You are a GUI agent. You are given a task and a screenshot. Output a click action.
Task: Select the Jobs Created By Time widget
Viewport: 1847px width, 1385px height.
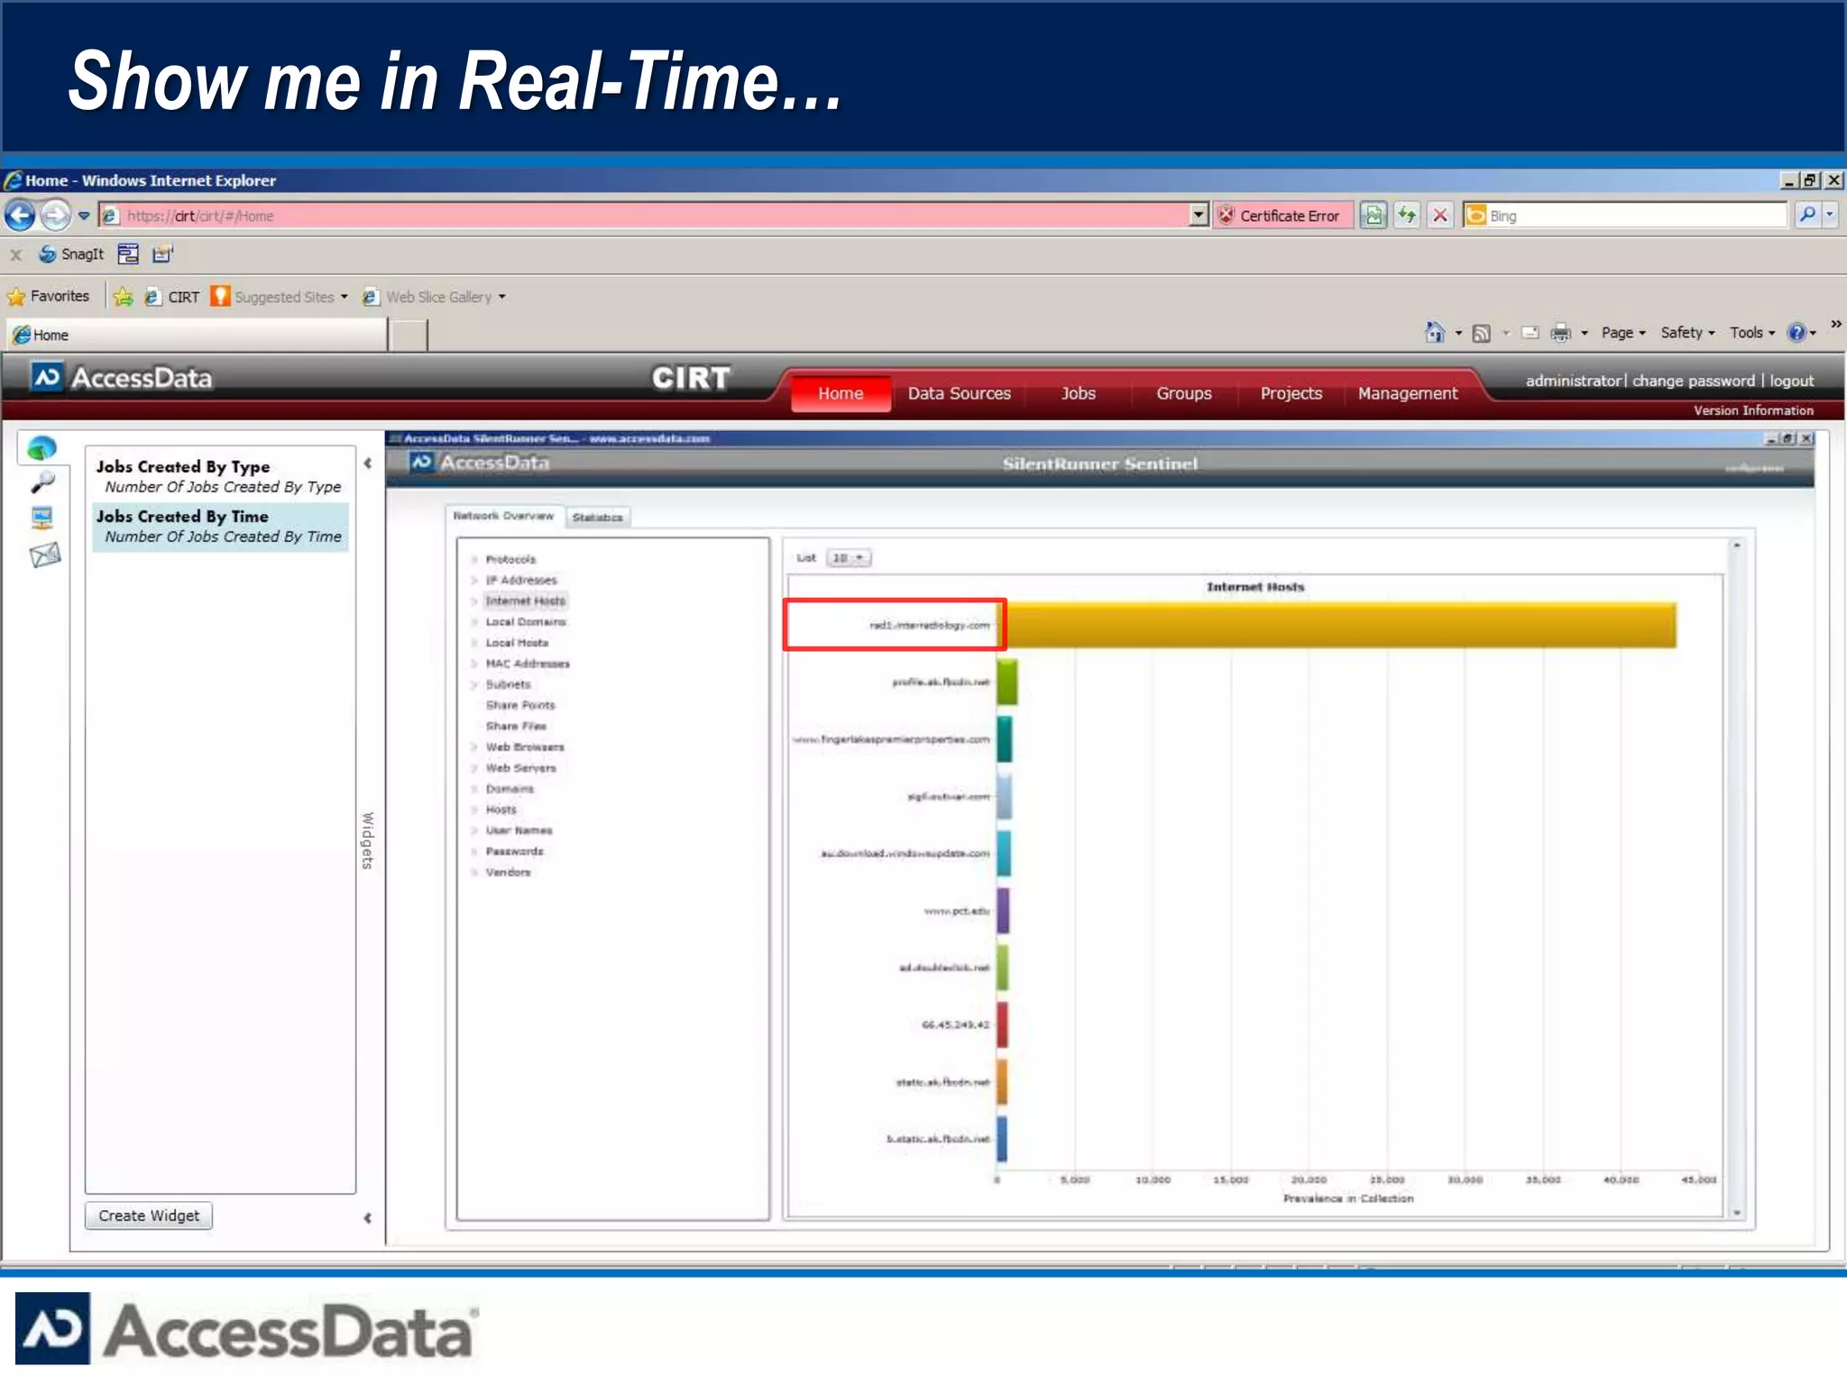click(x=220, y=526)
